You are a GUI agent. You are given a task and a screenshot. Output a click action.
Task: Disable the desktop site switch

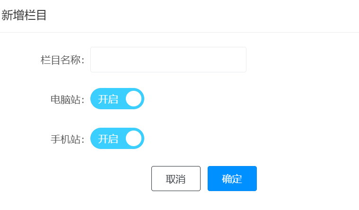tap(117, 99)
